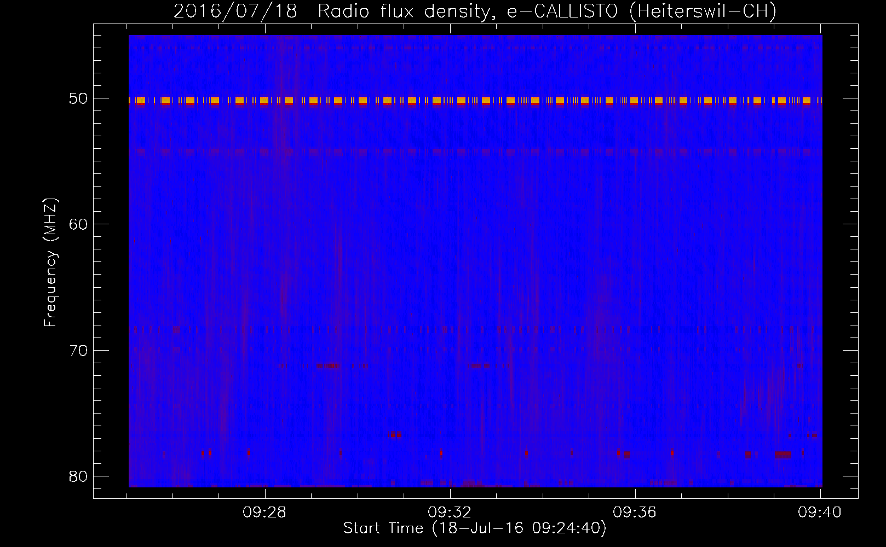886x547 pixels.
Task: Click the 70 frequency tick label
Action: pos(78,351)
